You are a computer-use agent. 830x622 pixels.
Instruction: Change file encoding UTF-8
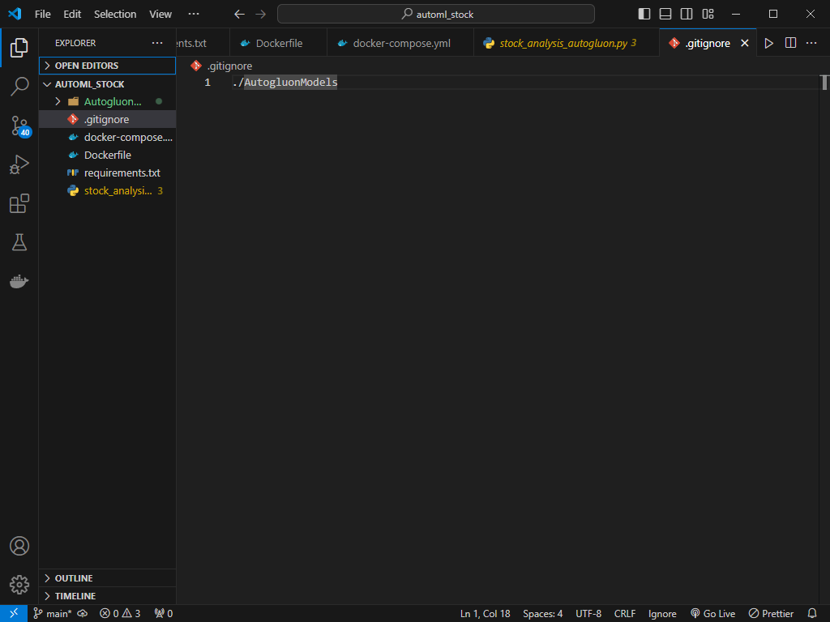tap(588, 614)
